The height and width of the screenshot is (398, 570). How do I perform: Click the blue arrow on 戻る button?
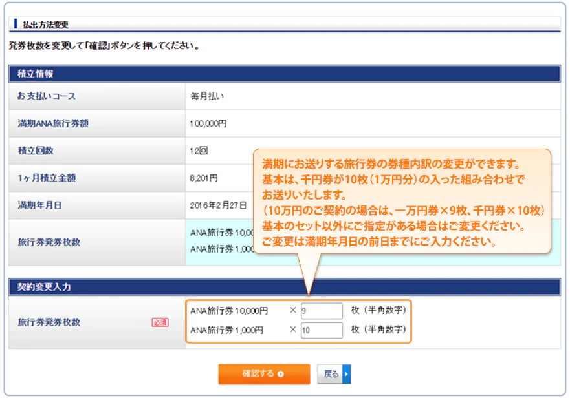(347, 374)
